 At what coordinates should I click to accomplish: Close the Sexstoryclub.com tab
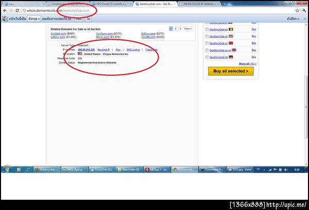(174, 4)
